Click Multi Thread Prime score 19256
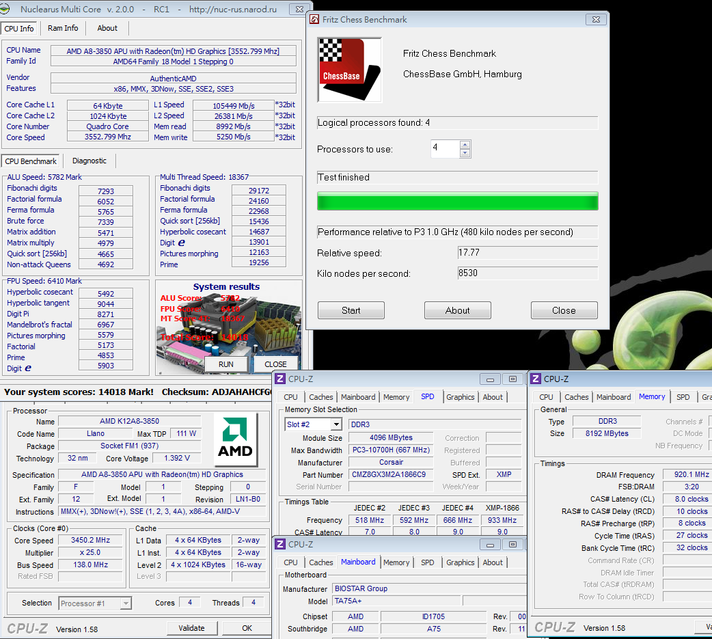The image size is (712, 639). [259, 262]
